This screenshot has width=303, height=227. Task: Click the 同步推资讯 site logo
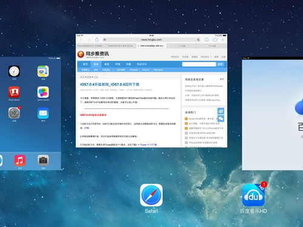coord(93,54)
